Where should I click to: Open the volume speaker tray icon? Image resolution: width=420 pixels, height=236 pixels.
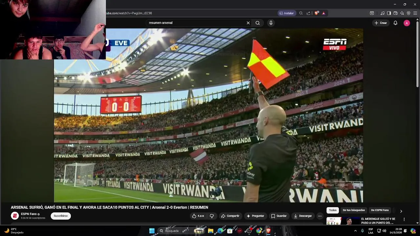384,231
